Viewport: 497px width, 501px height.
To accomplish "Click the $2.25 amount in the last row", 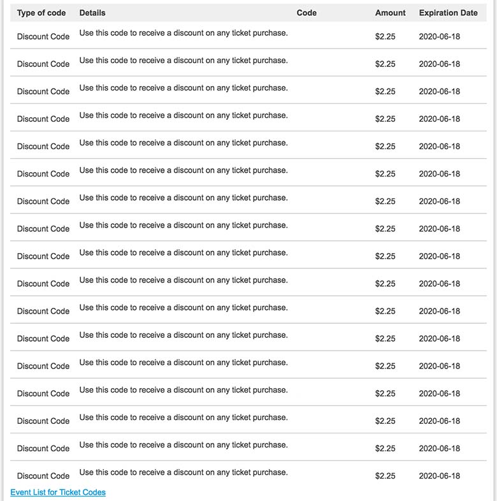I will click(385, 476).
